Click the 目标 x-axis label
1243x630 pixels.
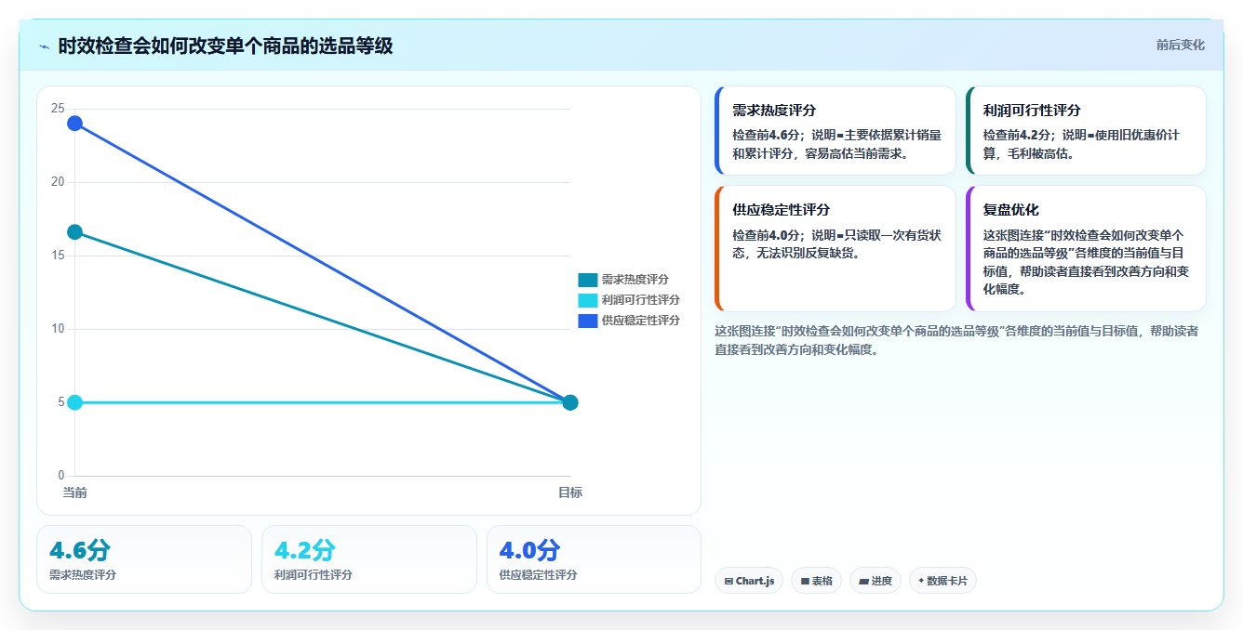tap(570, 492)
